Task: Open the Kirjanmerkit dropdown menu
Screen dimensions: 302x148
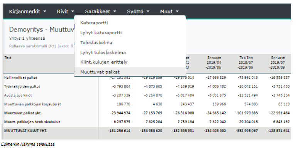Action: [x=27, y=12]
